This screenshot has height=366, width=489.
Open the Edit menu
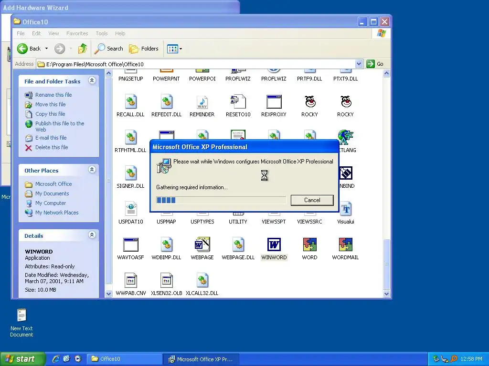pos(36,33)
